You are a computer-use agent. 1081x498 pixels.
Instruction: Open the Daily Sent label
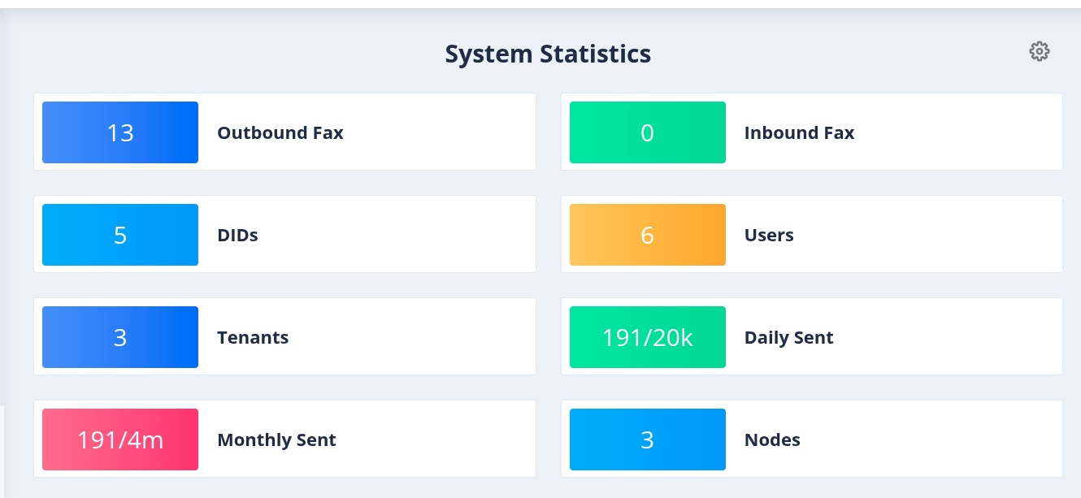(788, 337)
